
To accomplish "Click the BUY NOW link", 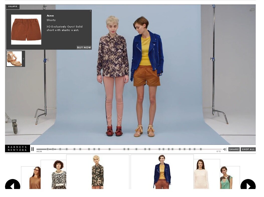I will [x=84, y=47].
